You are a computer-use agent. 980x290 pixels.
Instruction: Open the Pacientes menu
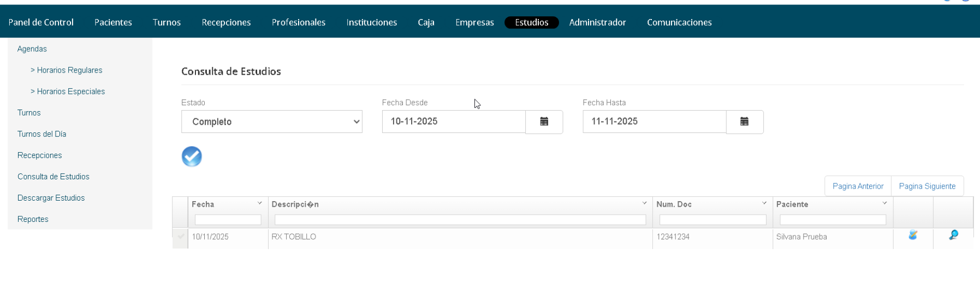pyautogui.click(x=113, y=22)
